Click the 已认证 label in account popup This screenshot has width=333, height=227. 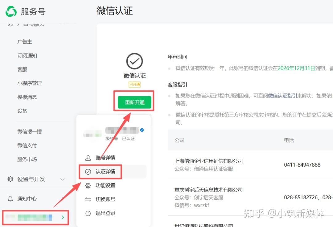[128, 138]
